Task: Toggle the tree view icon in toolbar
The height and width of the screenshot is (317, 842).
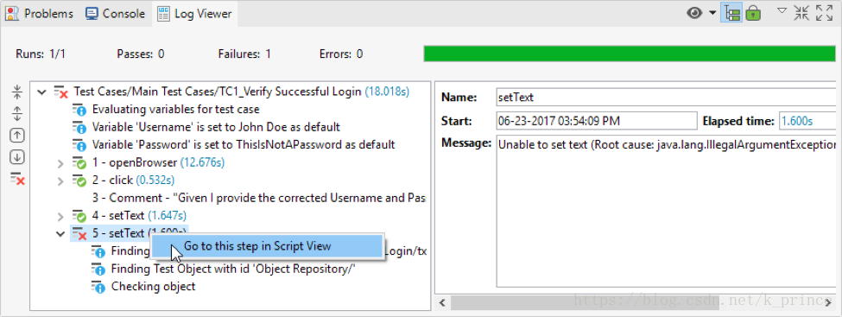Action: [x=732, y=13]
